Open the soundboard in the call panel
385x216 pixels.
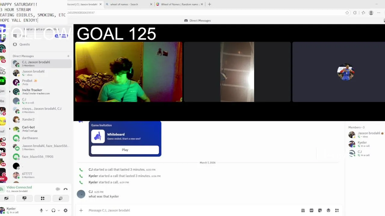tap(60, 198)
